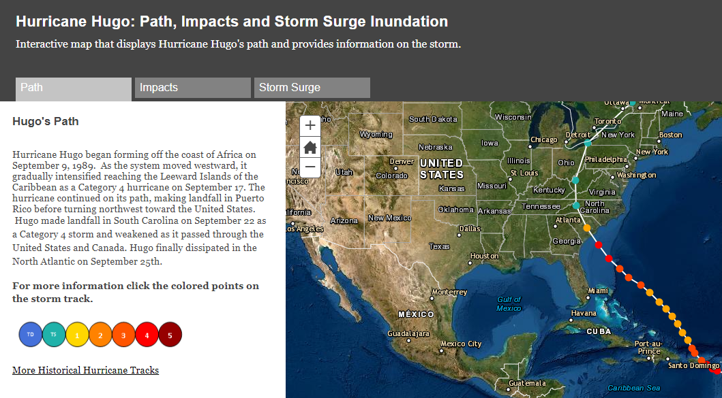Click the Toronto city label
722x398 pixels.
pos(608,121)
